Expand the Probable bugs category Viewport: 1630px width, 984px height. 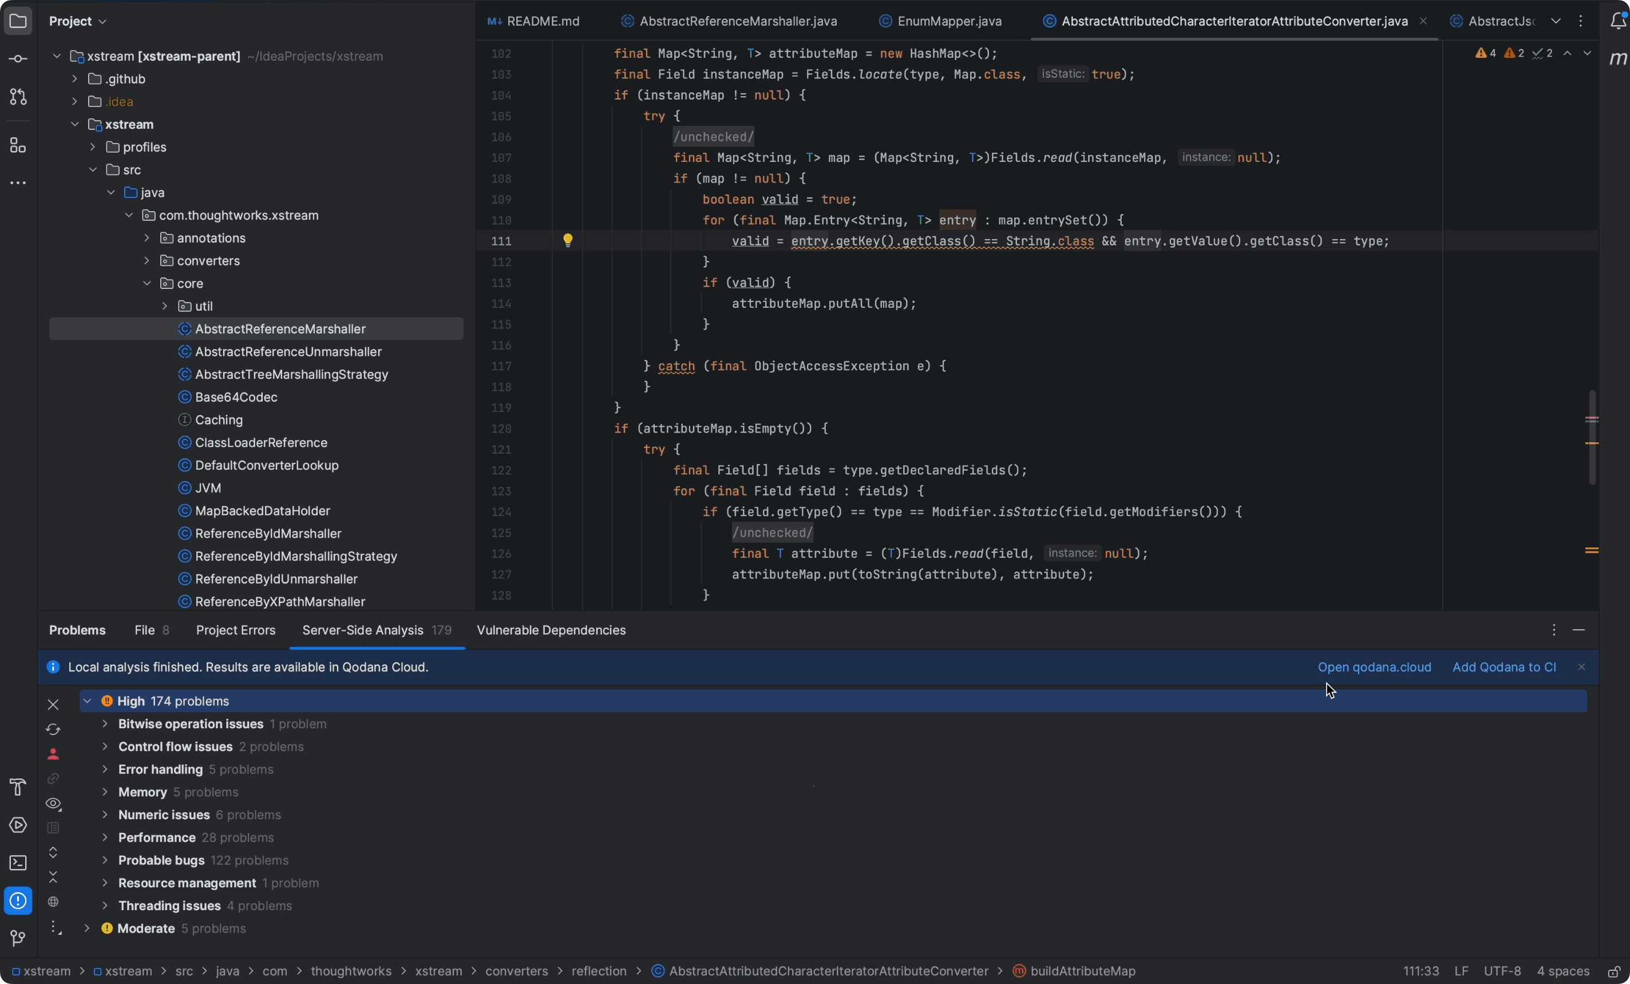pos(105,860)
